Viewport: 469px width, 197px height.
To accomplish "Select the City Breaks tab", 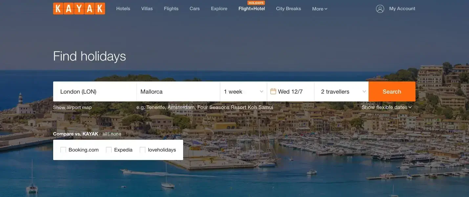I will [288, 9].
